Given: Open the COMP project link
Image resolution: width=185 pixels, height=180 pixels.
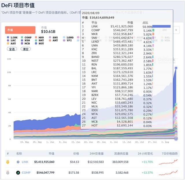Looking at the screenshot, I should point(26,172).
